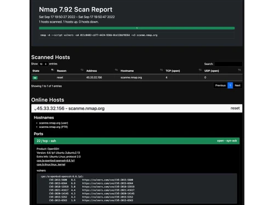Click the CVE-2015-5600 vulners URL
This screenshot has width=274, height=205.
click(x=107, y=180)
